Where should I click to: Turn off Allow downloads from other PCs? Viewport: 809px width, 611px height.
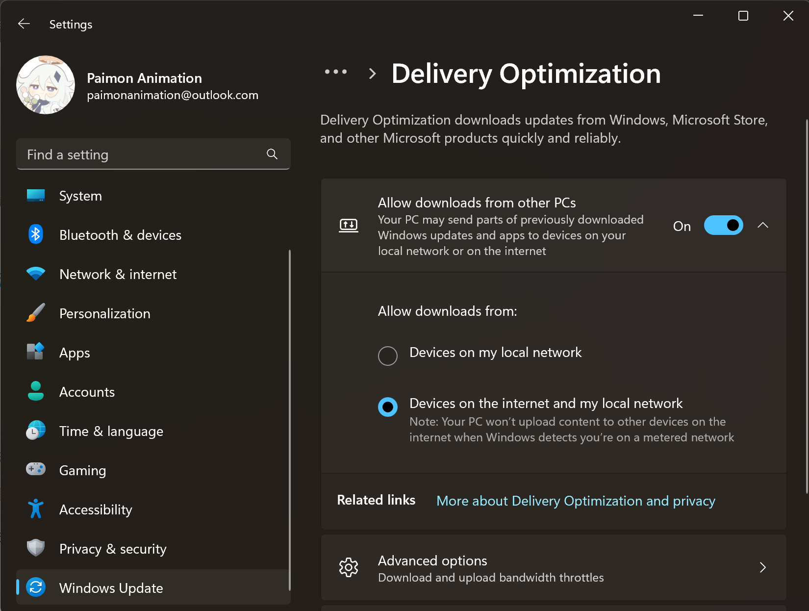coord(723,226)
